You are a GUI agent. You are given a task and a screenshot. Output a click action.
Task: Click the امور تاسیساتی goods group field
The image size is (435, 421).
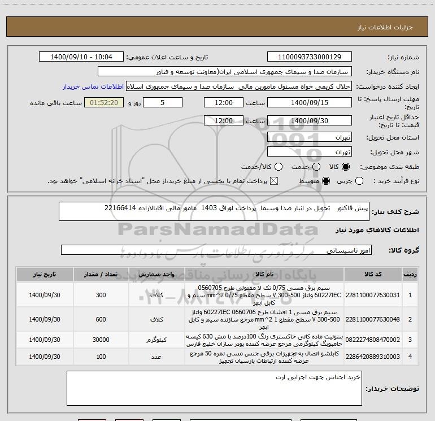point(216,250)
